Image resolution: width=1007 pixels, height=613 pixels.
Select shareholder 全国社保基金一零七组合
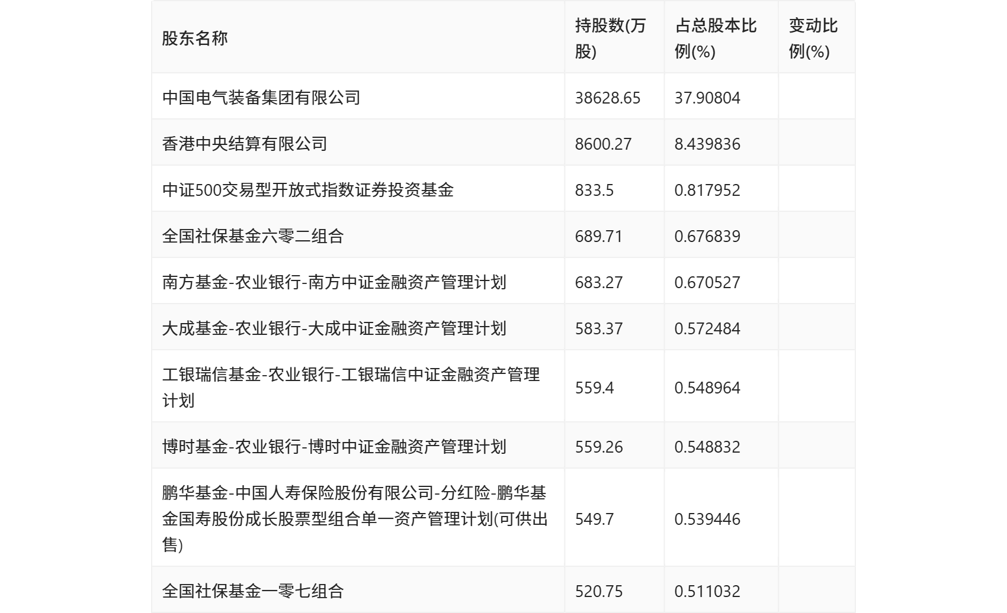(x=253, y=591)
